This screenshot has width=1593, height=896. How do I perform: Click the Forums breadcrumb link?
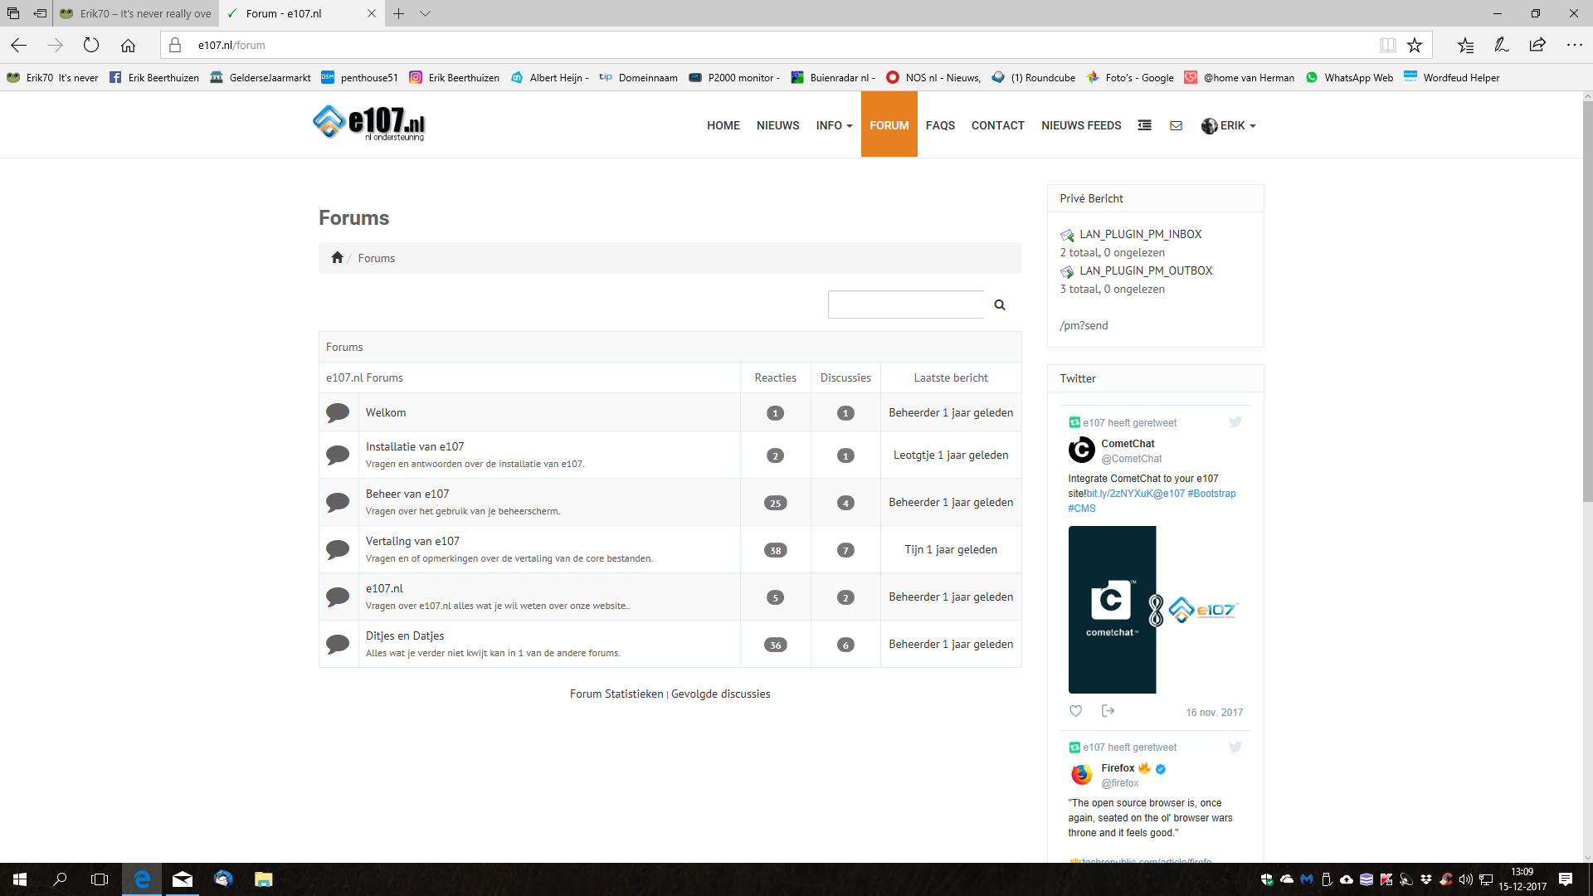(x=376, y=258)
